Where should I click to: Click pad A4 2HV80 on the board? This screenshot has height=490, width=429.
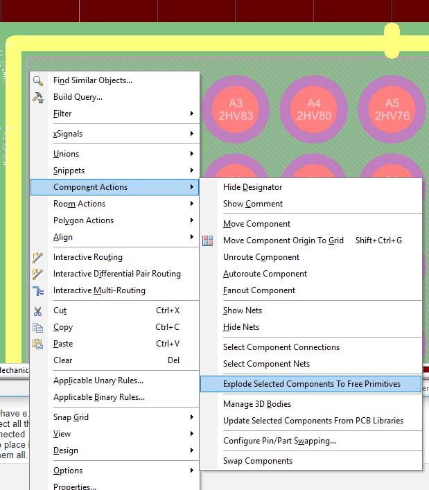point(314,110)
